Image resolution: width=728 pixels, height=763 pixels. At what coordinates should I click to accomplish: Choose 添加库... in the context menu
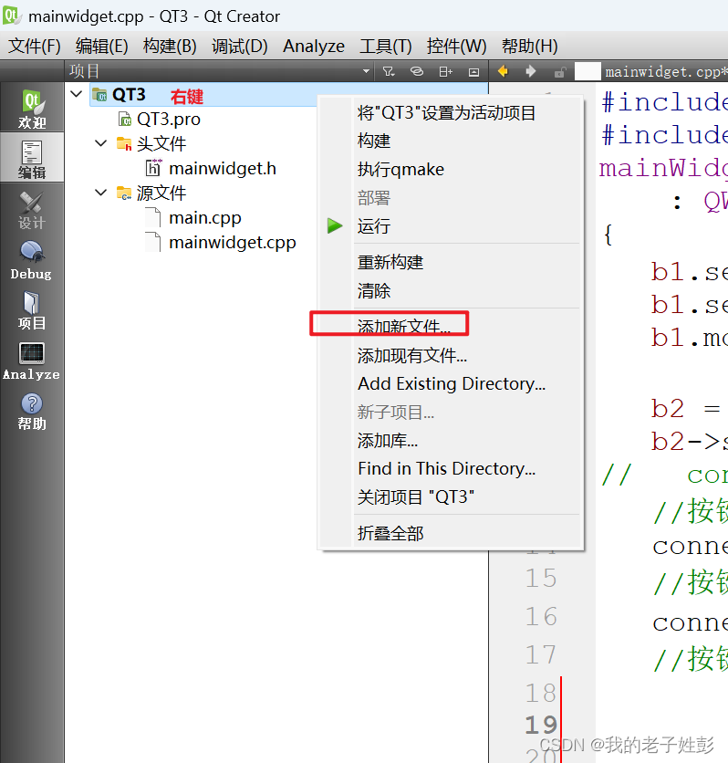click(451, 440)
